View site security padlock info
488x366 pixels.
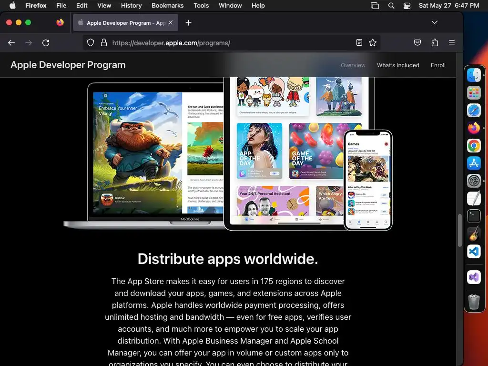[x=104, y=42]
